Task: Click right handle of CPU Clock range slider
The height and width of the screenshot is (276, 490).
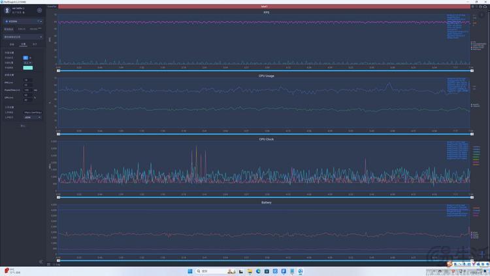Action: point(472,198)
